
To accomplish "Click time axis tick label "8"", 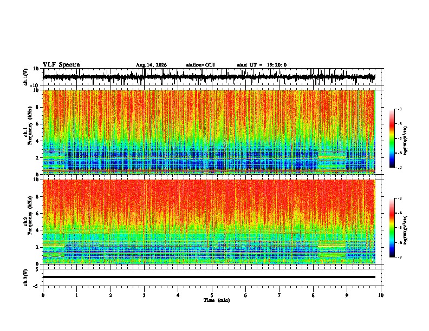I will click(313, 295).
